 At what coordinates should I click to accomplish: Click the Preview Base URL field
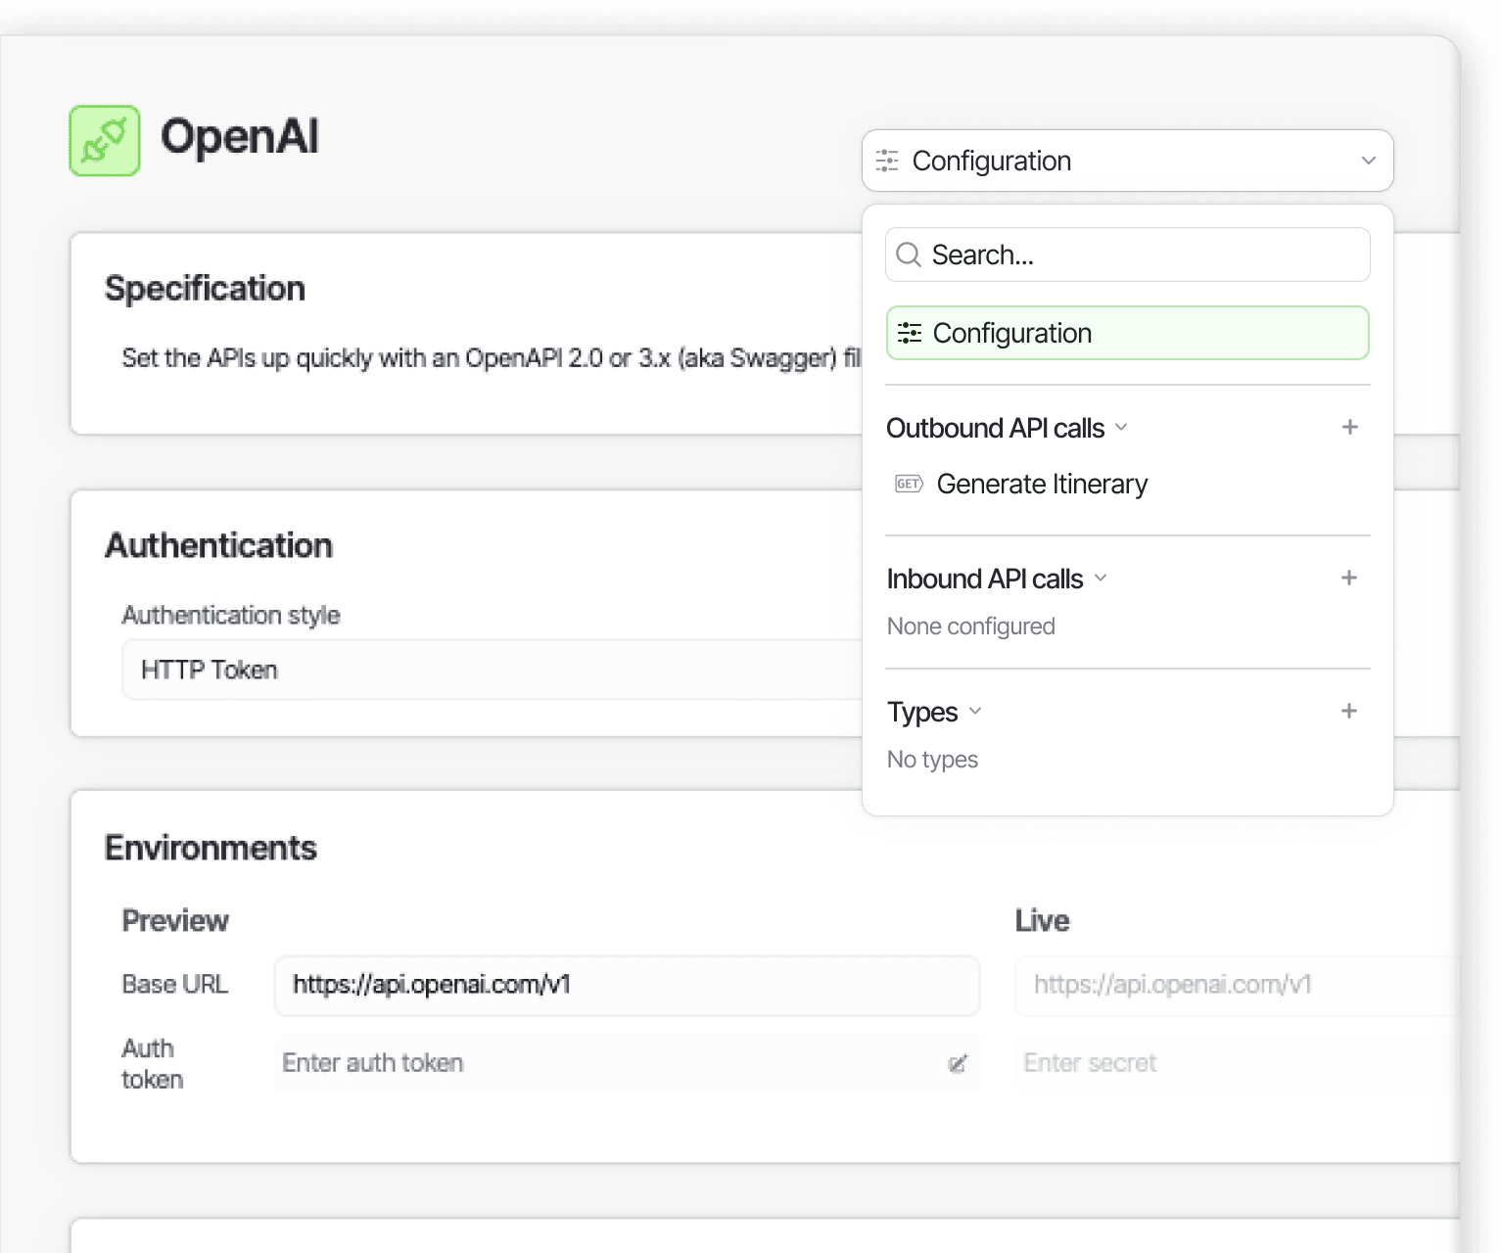coord(627,985)
